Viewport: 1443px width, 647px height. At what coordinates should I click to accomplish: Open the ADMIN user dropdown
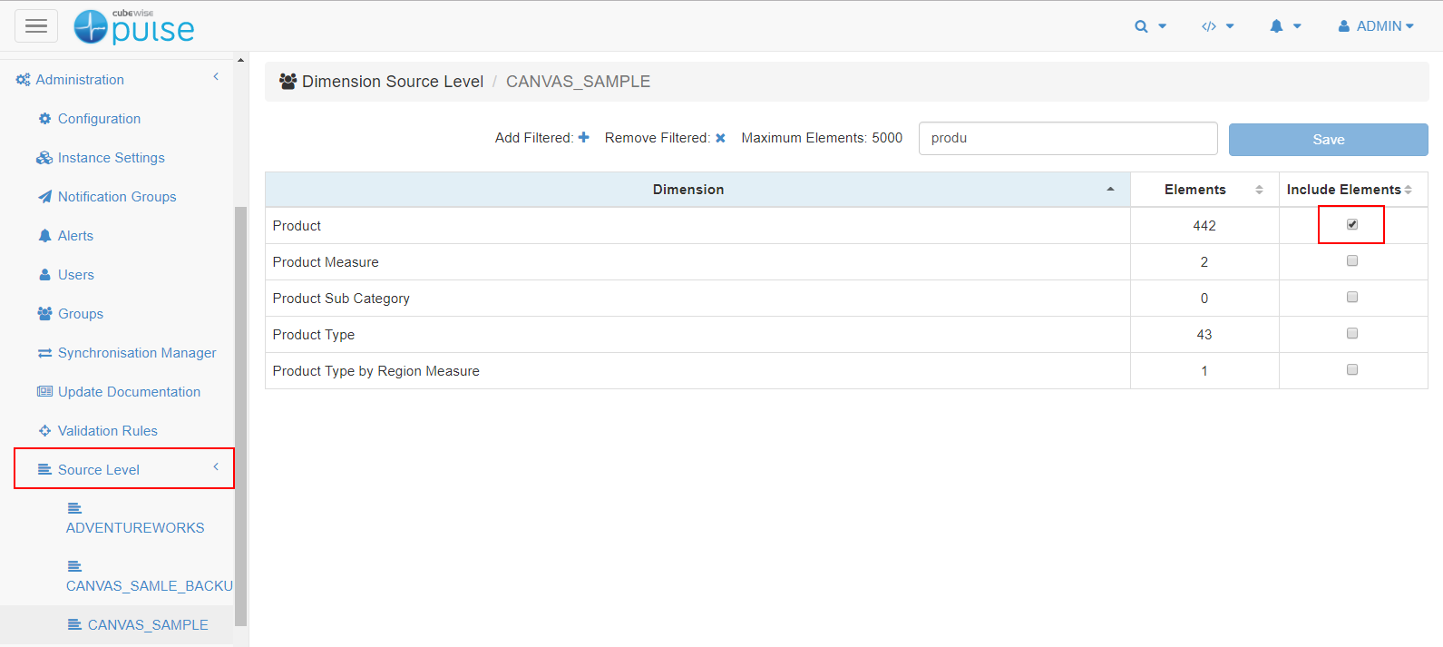coord(1376,26)
